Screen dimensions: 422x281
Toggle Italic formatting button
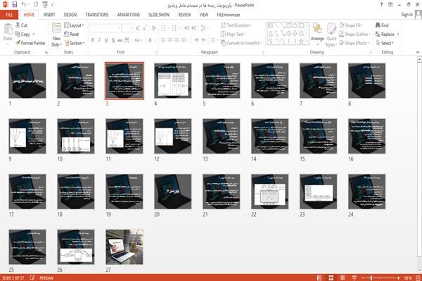(99, 40)
